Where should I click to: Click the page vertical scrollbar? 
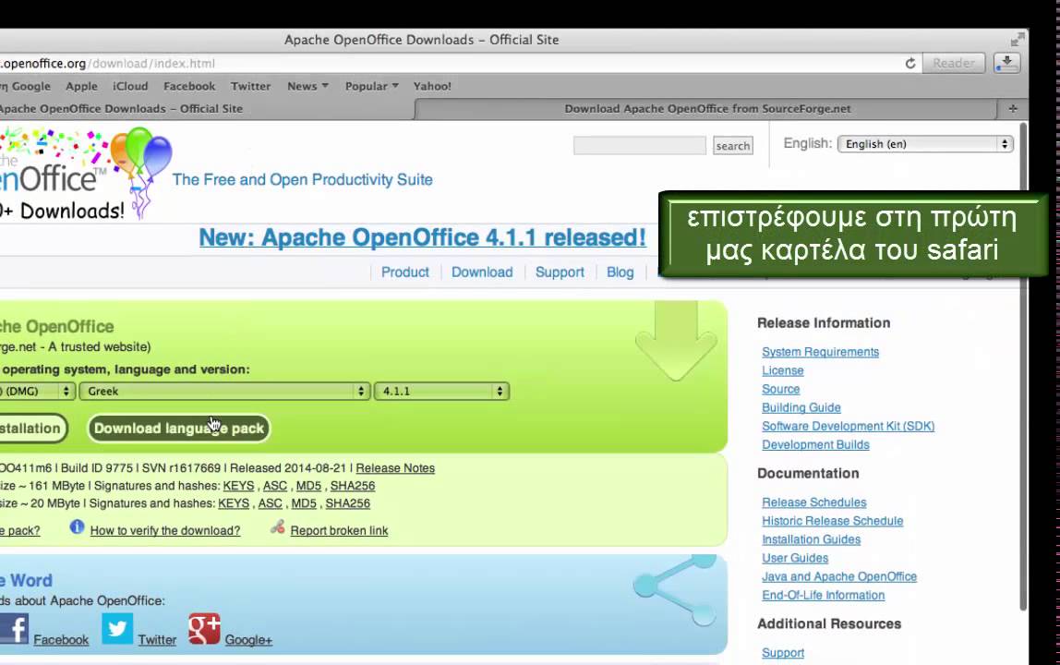(x=1023, y=366)
